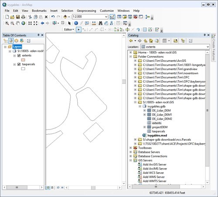Switch to List By Source view

(x=11, y=41)
